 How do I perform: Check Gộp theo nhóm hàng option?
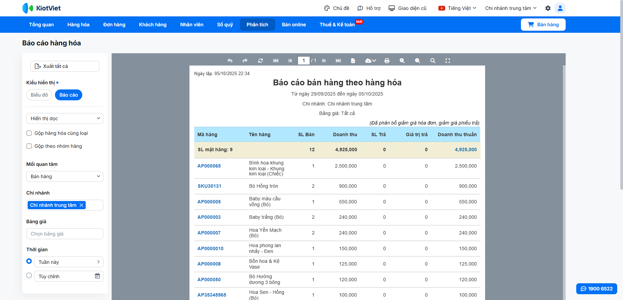[x=29, y=146]
